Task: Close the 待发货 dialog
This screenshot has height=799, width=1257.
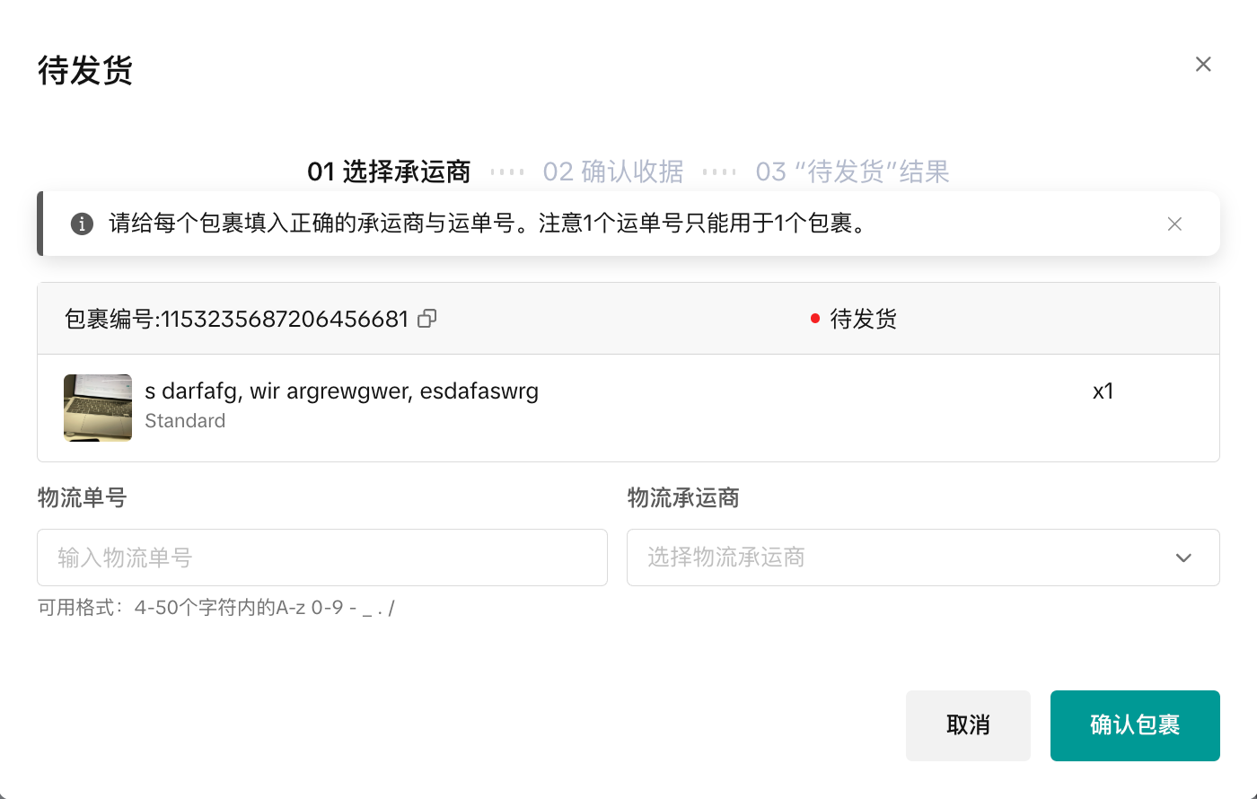Action: pos(1203,65)
